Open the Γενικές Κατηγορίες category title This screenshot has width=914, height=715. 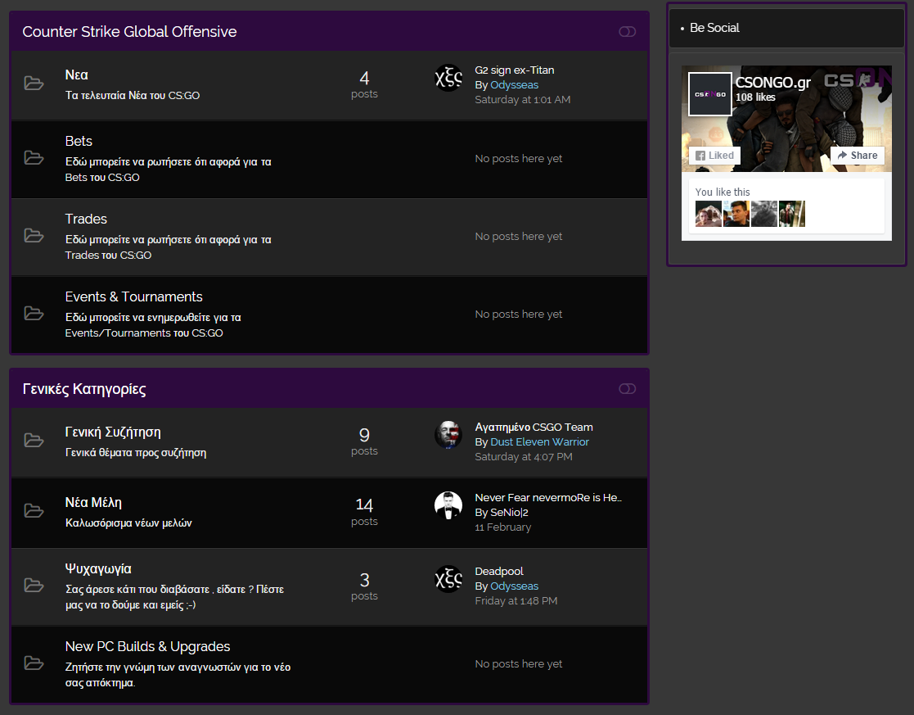(x=84, y=389)
